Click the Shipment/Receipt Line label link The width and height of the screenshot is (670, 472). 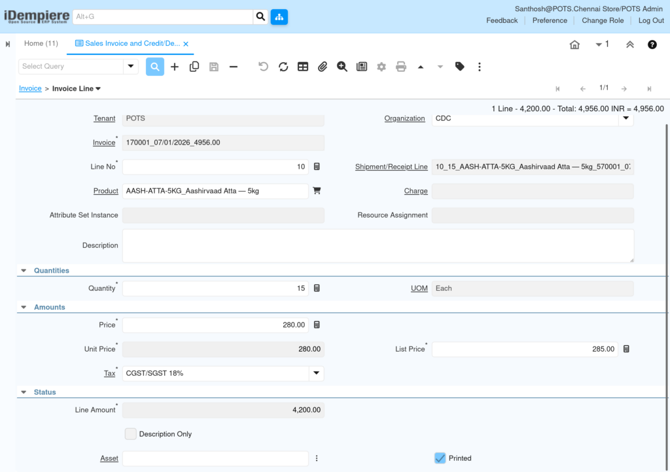pos(391,167)
